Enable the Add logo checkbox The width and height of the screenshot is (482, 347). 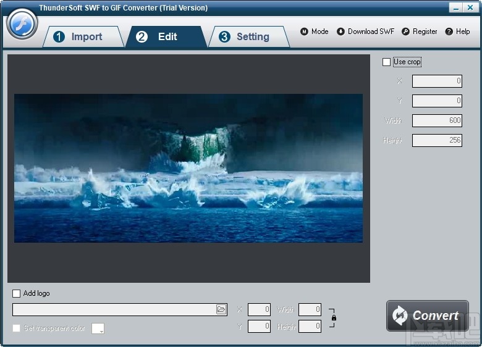pyautogui.click(x=16, y=293)
